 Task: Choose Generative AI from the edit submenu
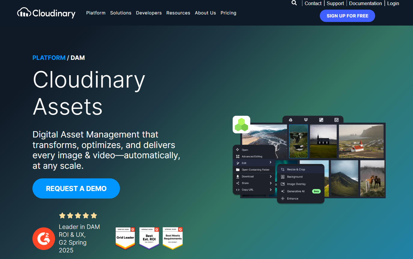click(x=295, y=191)
